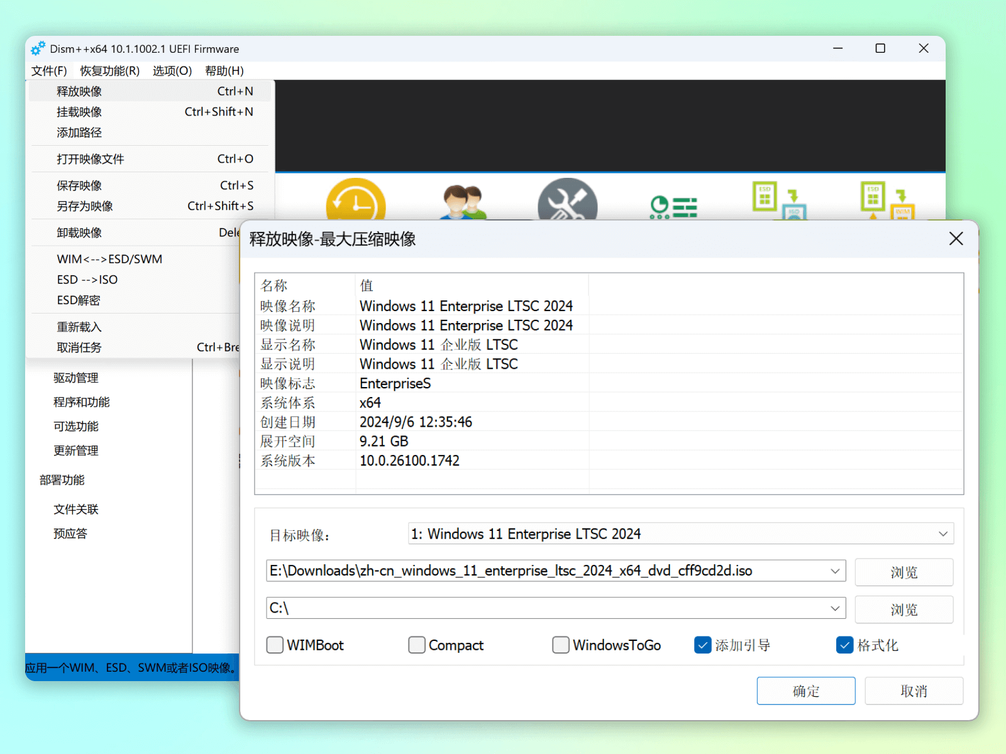Select 挂载映像 from the file menu
Viewport: 1006px width, 754px height.
pos(79,112)
